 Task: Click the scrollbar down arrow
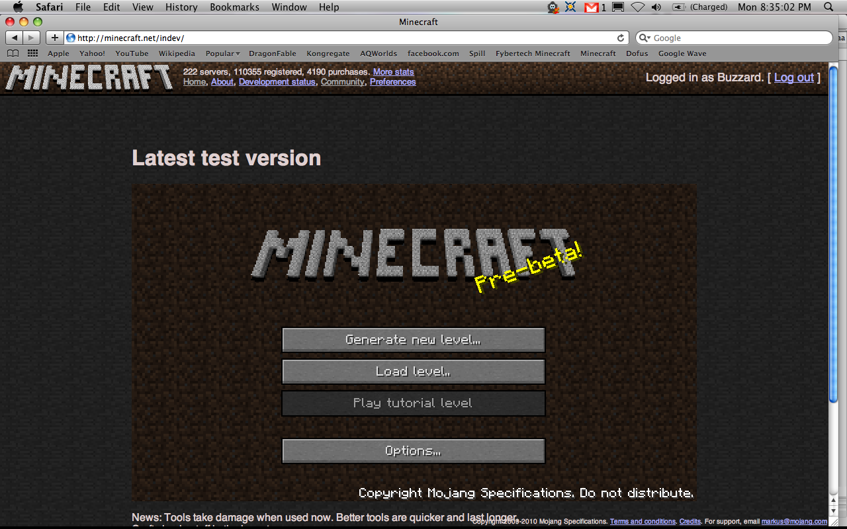[x=833, y=511]
